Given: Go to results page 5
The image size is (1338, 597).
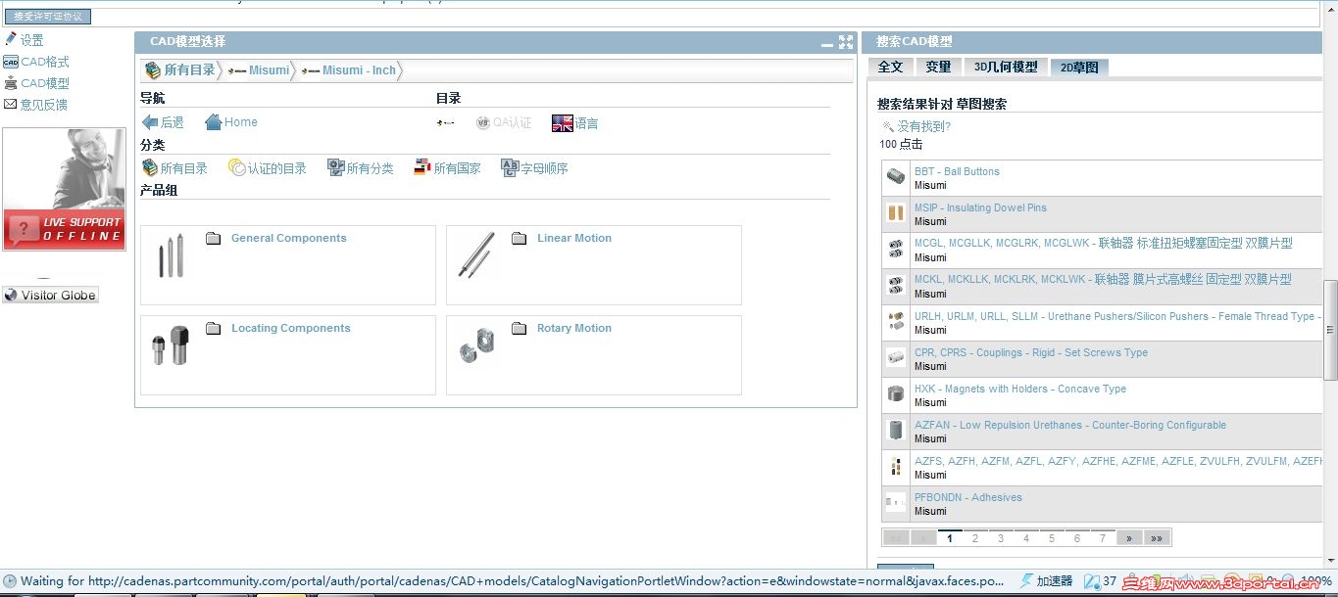Looking at the screenshot, I should (x=1052, y=538).
